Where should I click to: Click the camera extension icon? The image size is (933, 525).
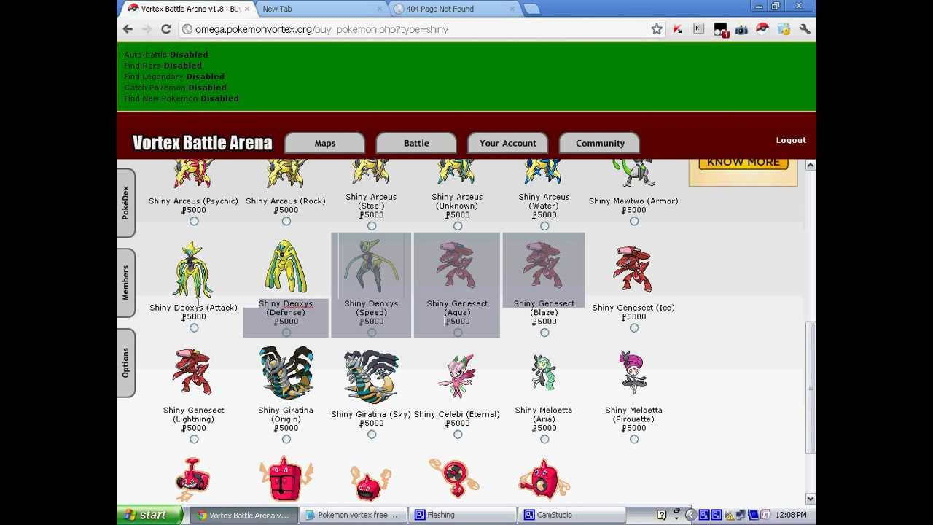pyautogui.click(x=741, y=29)
